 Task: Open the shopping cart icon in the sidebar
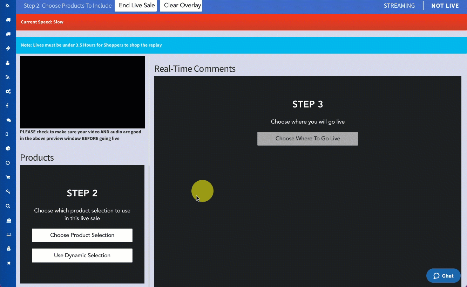click(x=8, y=177)
